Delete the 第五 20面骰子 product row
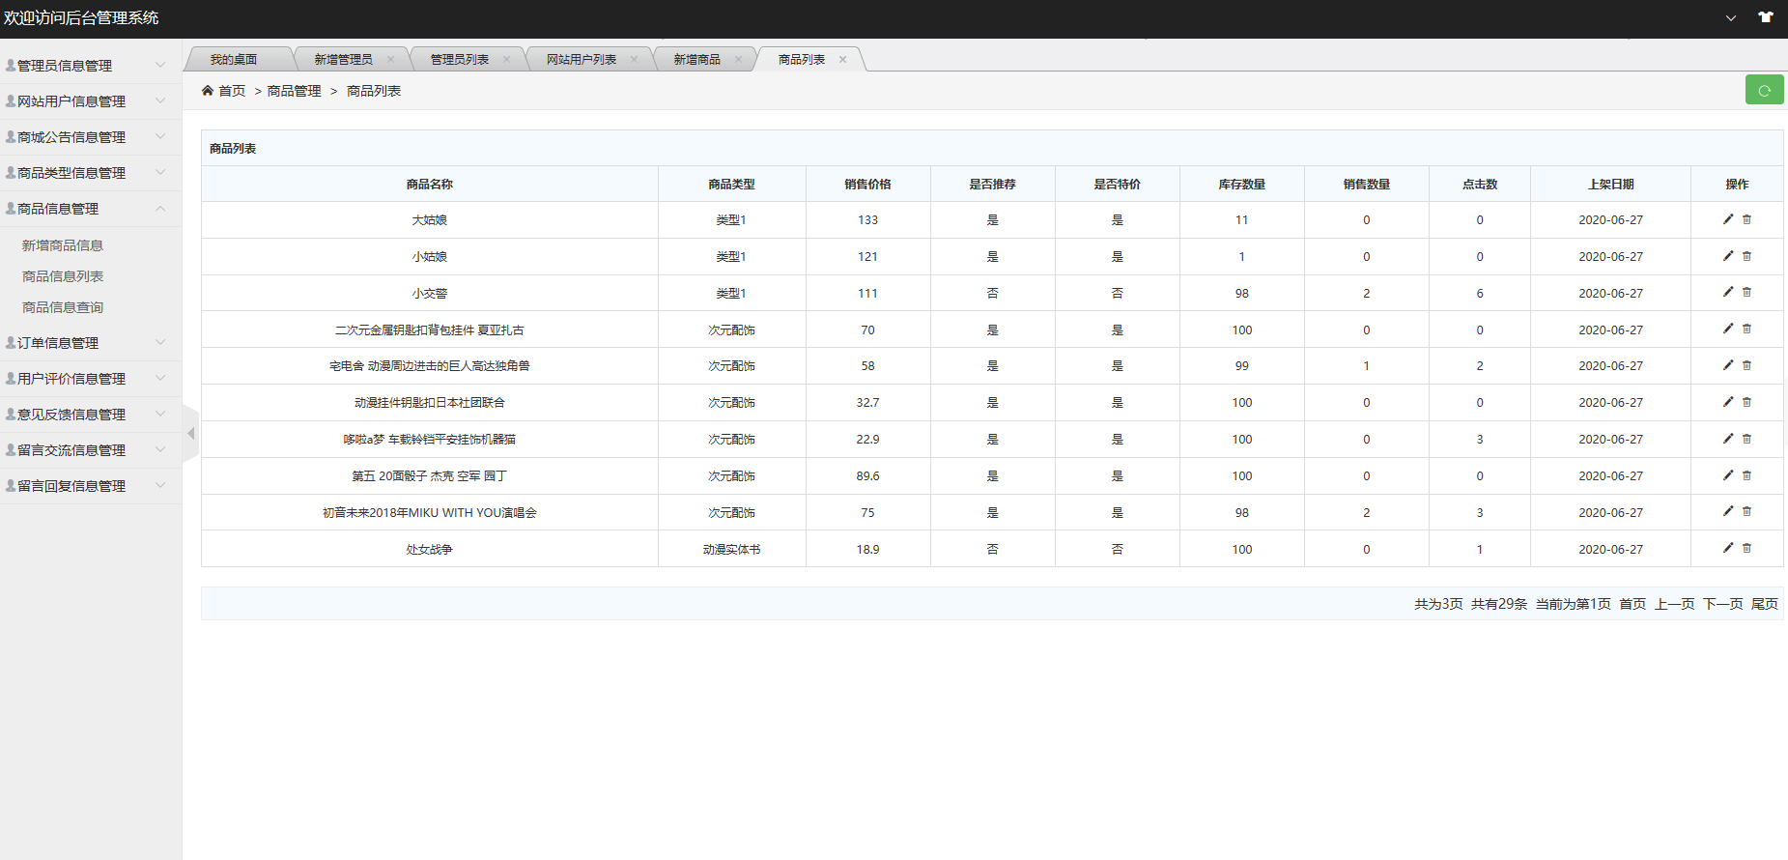Image resolution: width=1788 pixels, height=860 pixels. (x=1746, y=475)
